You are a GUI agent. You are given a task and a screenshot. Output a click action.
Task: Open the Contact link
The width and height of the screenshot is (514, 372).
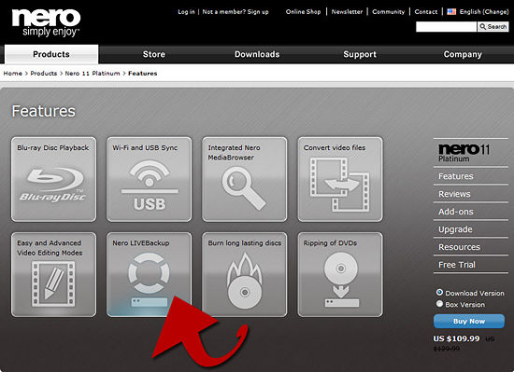[426, 12]
